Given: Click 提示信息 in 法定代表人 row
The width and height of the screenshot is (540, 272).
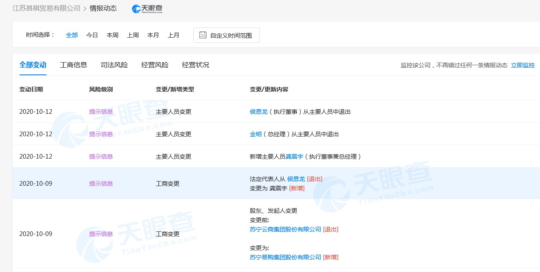Looking at the screenshot, I should (101, 184).
